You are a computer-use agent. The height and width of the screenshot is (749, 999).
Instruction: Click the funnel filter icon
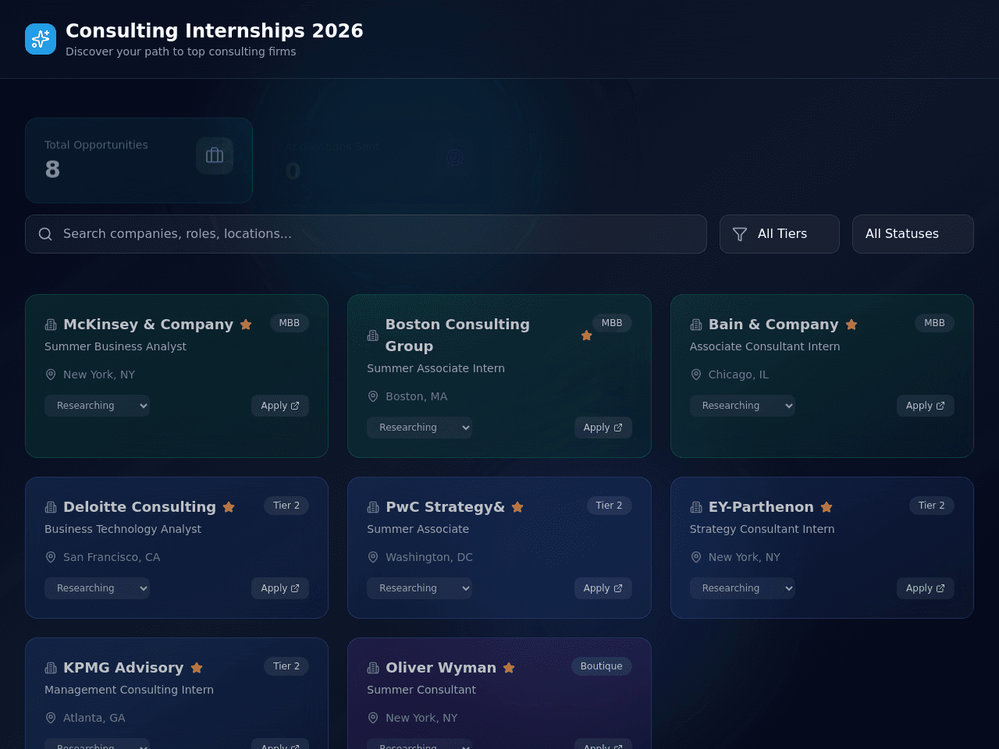[740, 234]
